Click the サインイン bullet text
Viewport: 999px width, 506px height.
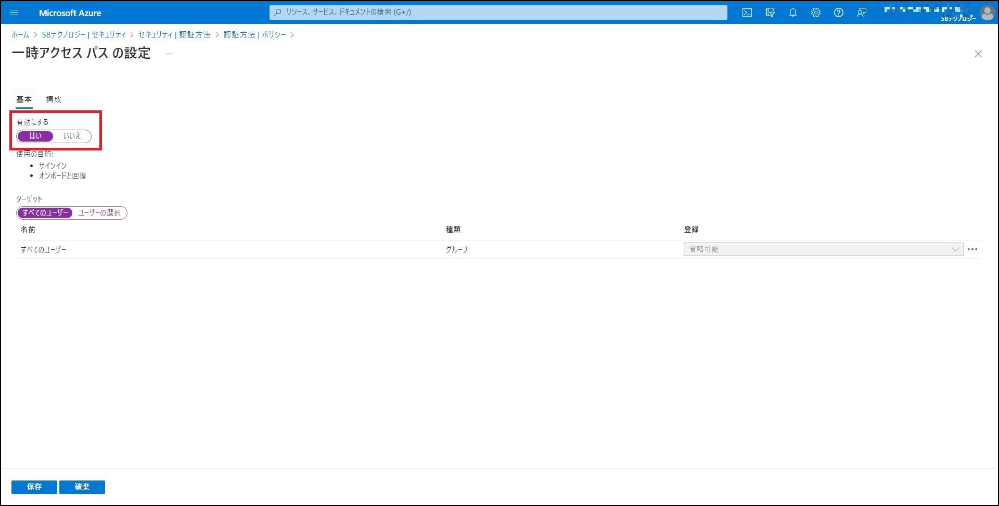(53, 166)
